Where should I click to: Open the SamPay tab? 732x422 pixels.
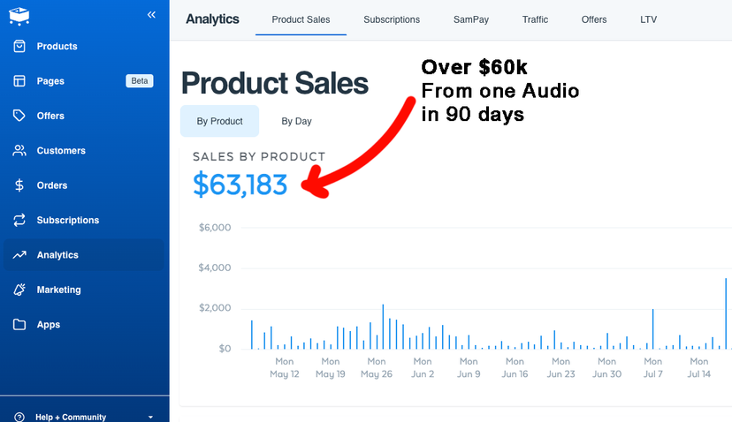[x=471, y=19]
